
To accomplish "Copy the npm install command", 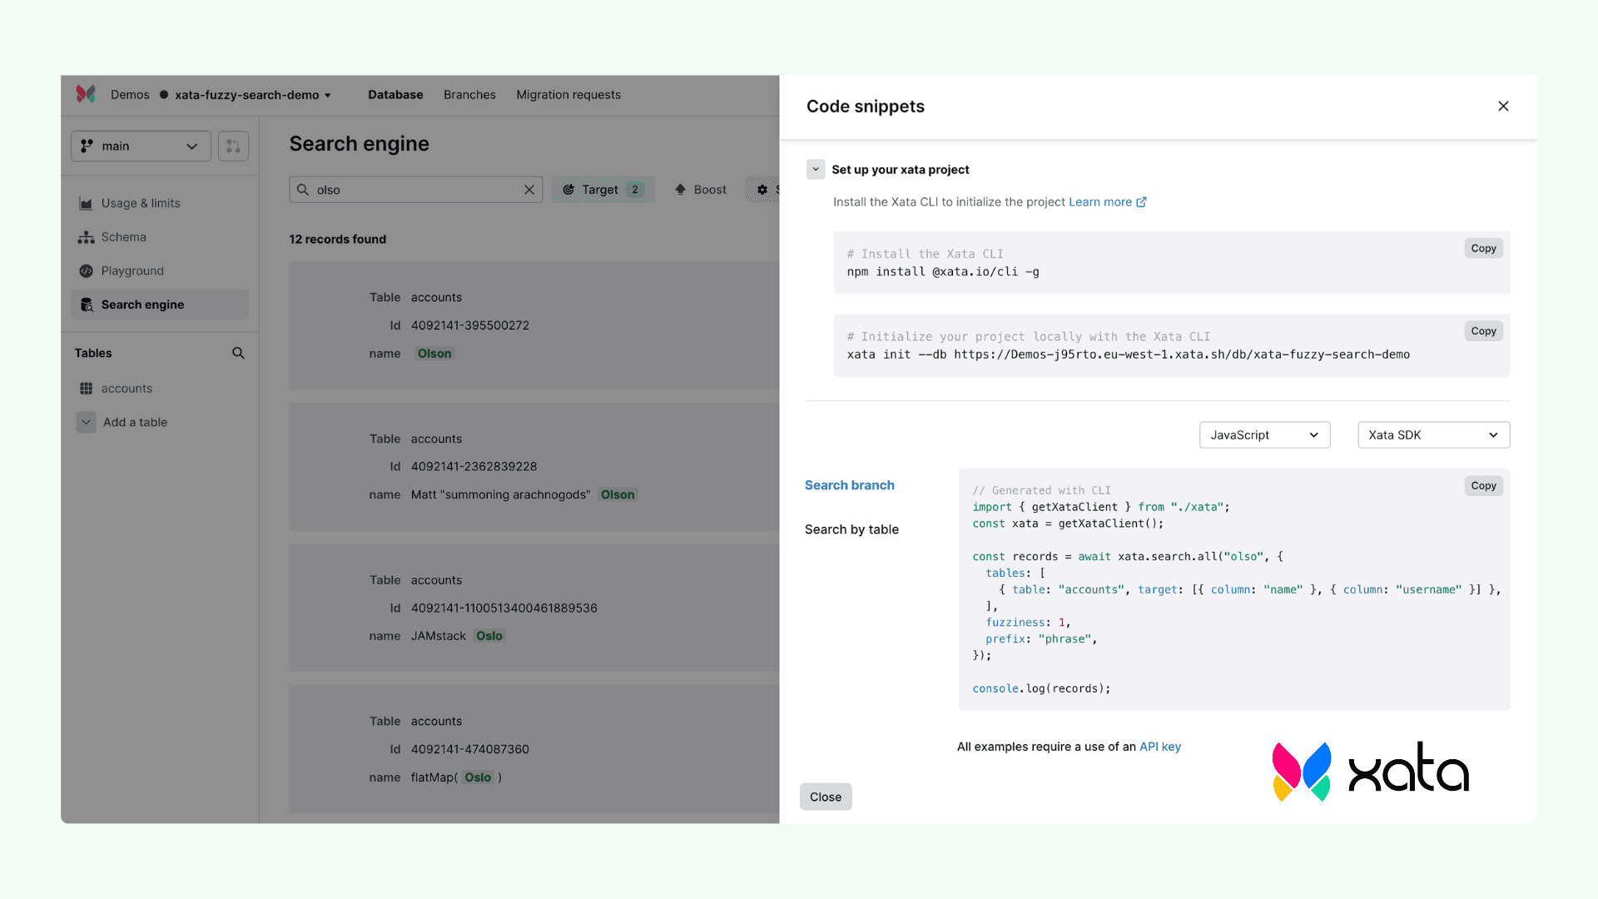I will click(x=1483, y=248).
